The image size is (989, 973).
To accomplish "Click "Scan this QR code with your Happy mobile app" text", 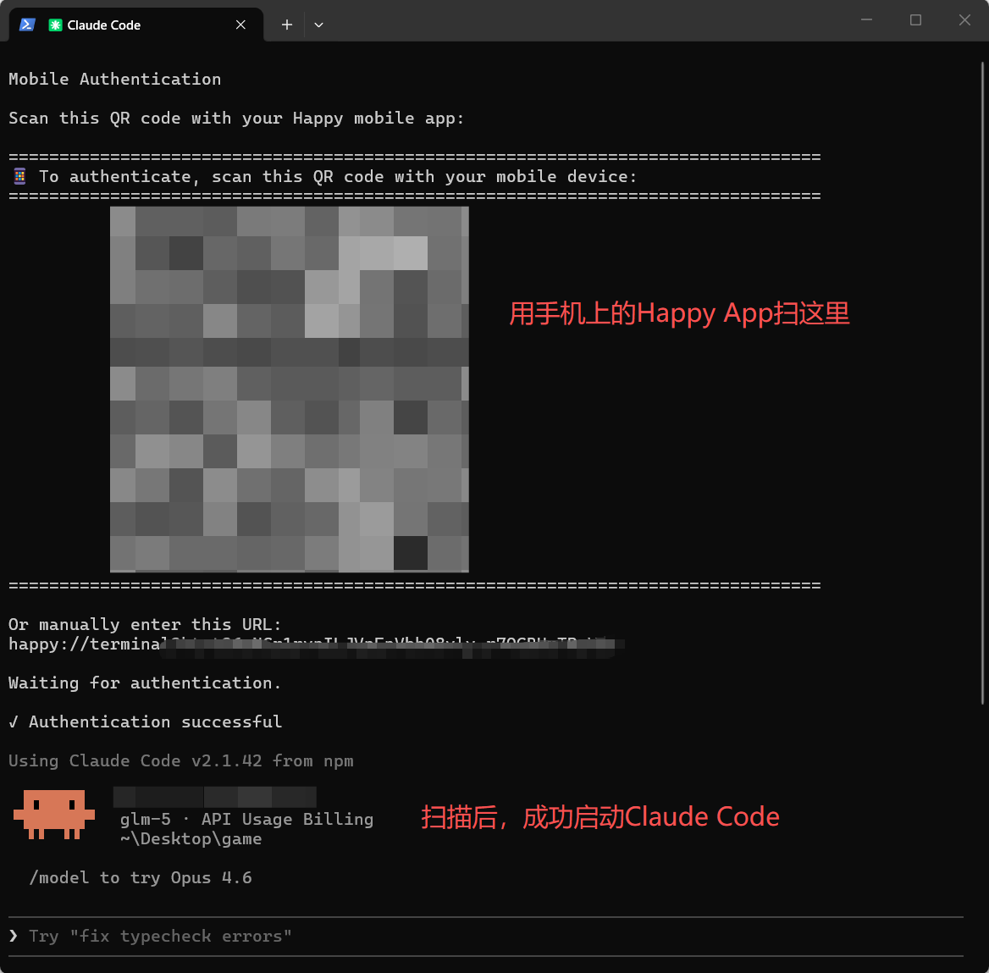I will pos(236,119).
